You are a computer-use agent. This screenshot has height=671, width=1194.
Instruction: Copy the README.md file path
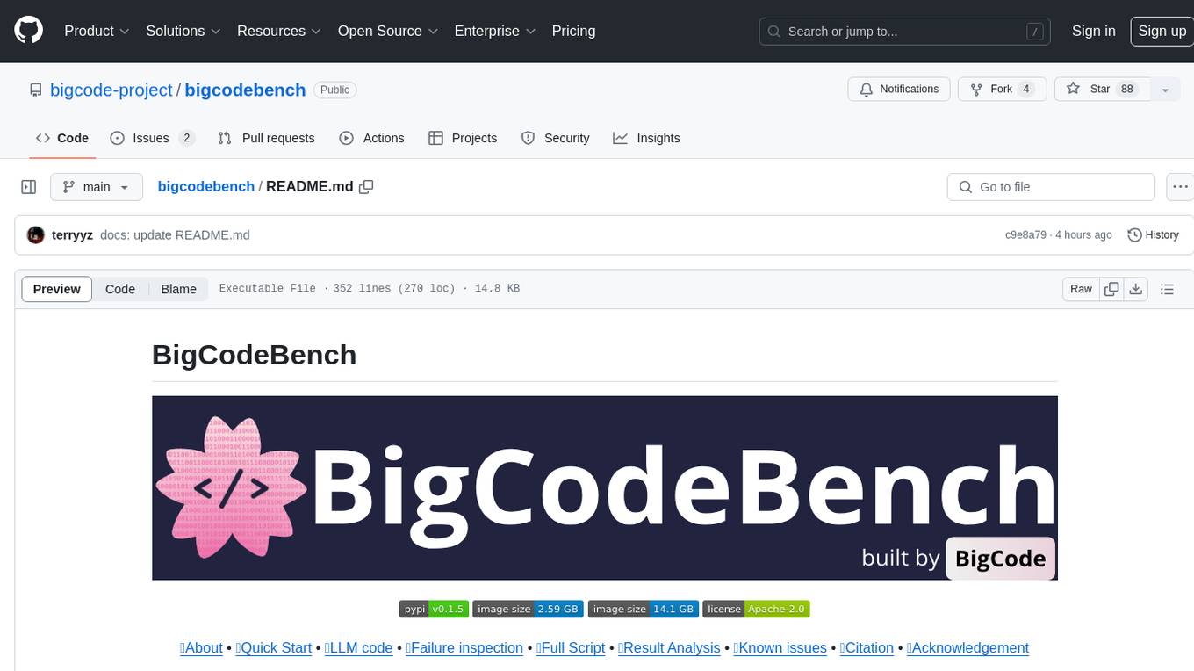367,187
